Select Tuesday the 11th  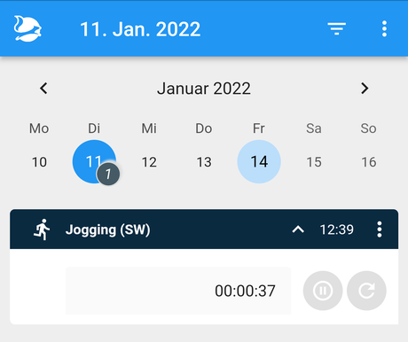pos(94,161)
